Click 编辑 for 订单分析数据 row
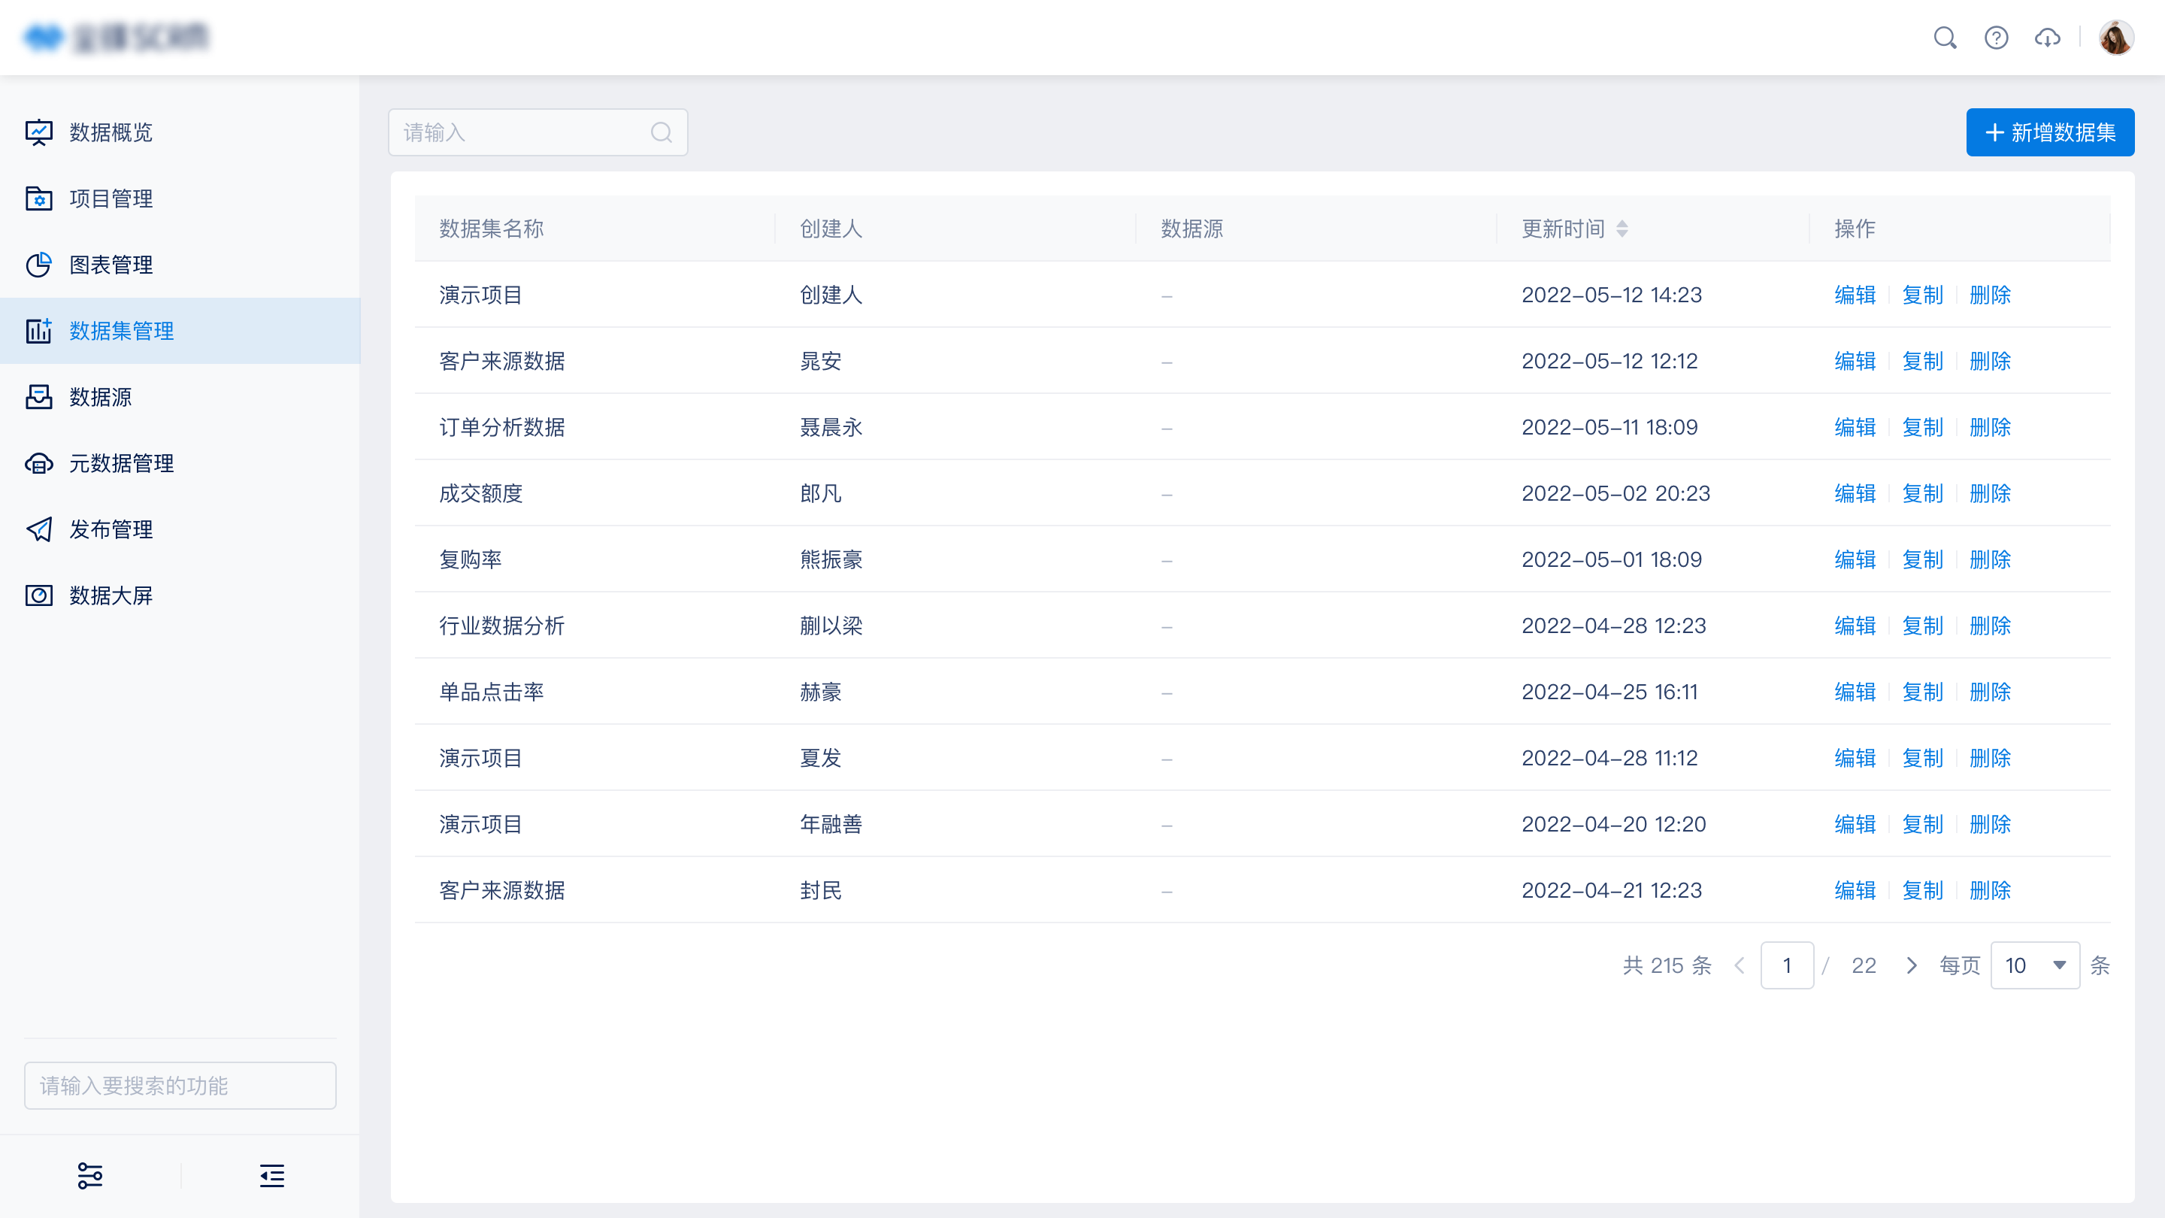The width and height of the screenshot is (2165, 1218). [1855, 427]
